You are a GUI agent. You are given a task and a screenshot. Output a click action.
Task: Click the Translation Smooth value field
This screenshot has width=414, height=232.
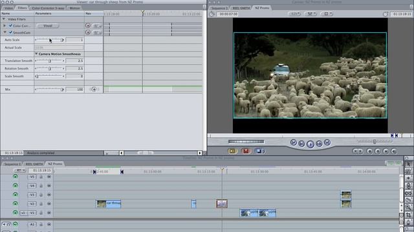(74, 61)
